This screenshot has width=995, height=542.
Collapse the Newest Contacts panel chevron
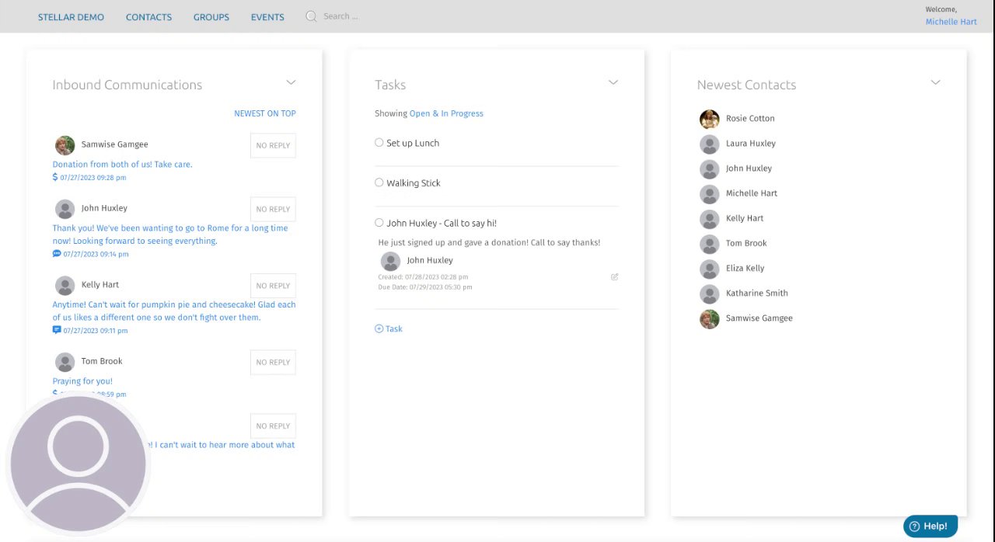(x=936, y=82)
